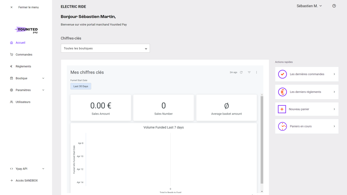347x195 pixels.
Task: Open Règlements menu item
Action: point(23,66)
